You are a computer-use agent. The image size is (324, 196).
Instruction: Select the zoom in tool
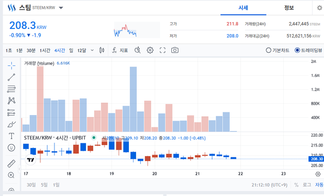point(11,175)
